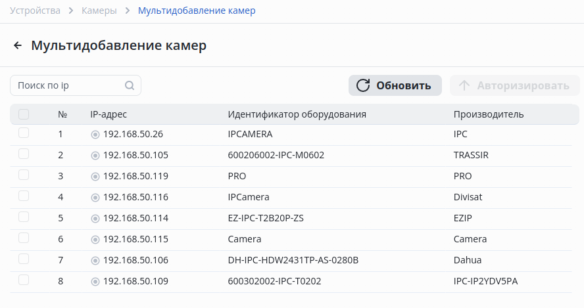Sort by the IP-адрес column header
This screenshot has width=584, height=308.
tap(109, 114)
